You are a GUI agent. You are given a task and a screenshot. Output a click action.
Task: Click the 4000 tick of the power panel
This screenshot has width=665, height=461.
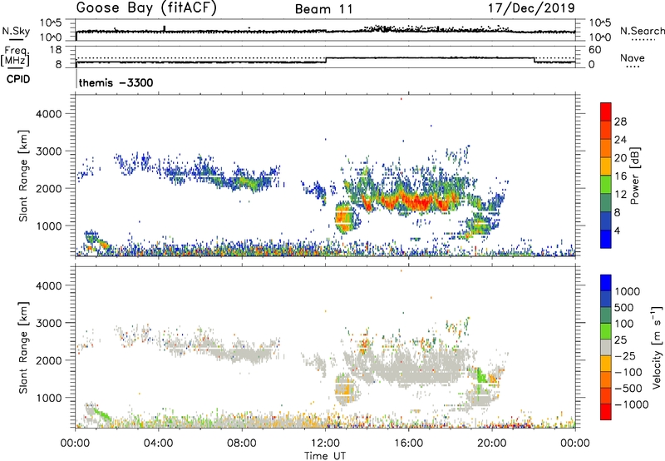[x=49, y=114]
